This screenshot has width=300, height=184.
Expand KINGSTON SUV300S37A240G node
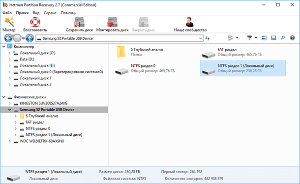(9, 103)
